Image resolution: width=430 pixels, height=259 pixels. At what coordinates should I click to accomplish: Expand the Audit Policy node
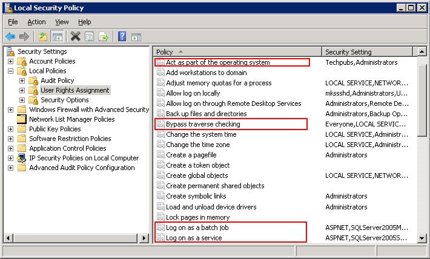pyautogui.click(x=22, y=80)
